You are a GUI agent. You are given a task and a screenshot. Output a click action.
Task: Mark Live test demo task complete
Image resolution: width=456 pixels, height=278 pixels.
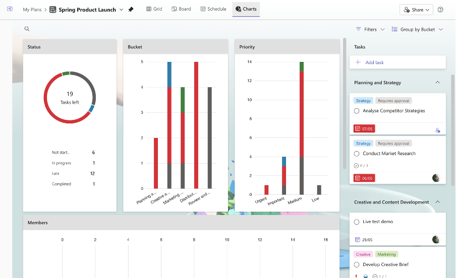coord(357,222)
